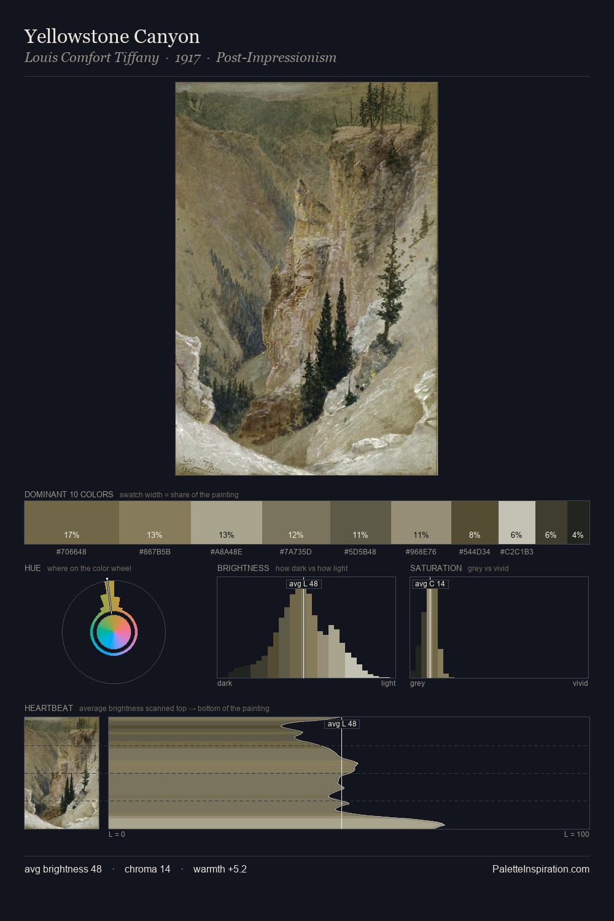The image size is (614, 921).
Task: Click the hex code text '#867B5B'
Action: click(x=155, y=551)
